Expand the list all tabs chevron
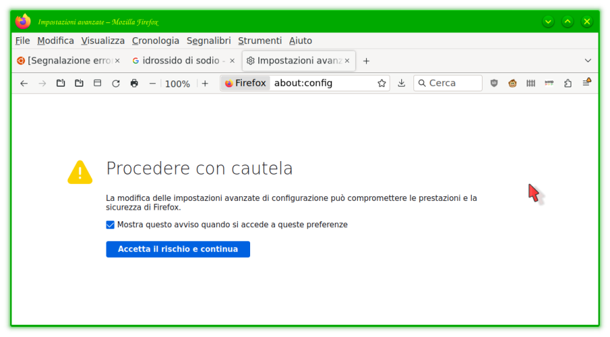The width and height of the screenshot is (610, 337). pos(588,61)
